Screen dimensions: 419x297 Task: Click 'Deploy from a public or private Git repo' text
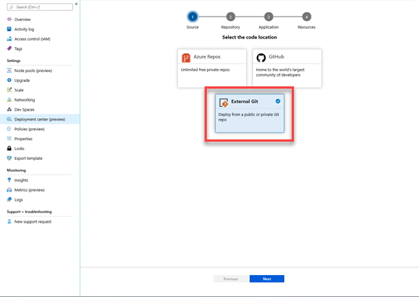(x=249, y=117)
